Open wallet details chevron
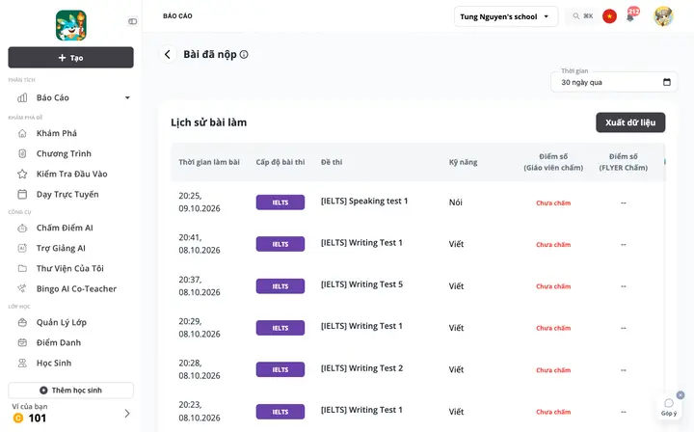Viewport: 694px width, 432px height. [x=127, y=414]
